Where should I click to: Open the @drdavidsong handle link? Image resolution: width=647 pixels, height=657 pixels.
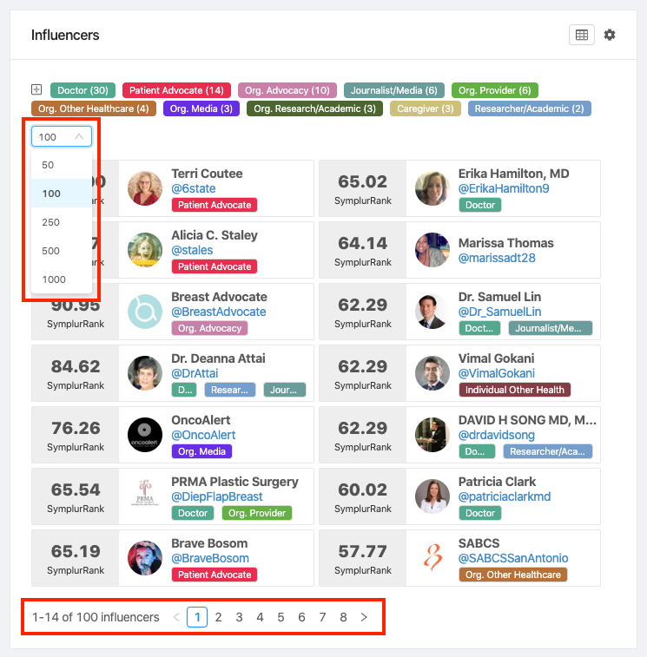[497, 435]
